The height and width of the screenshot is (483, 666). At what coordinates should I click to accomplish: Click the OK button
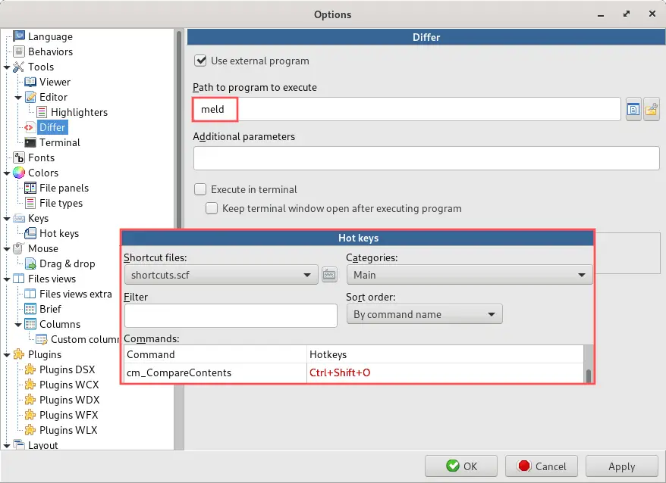[461, 466]
